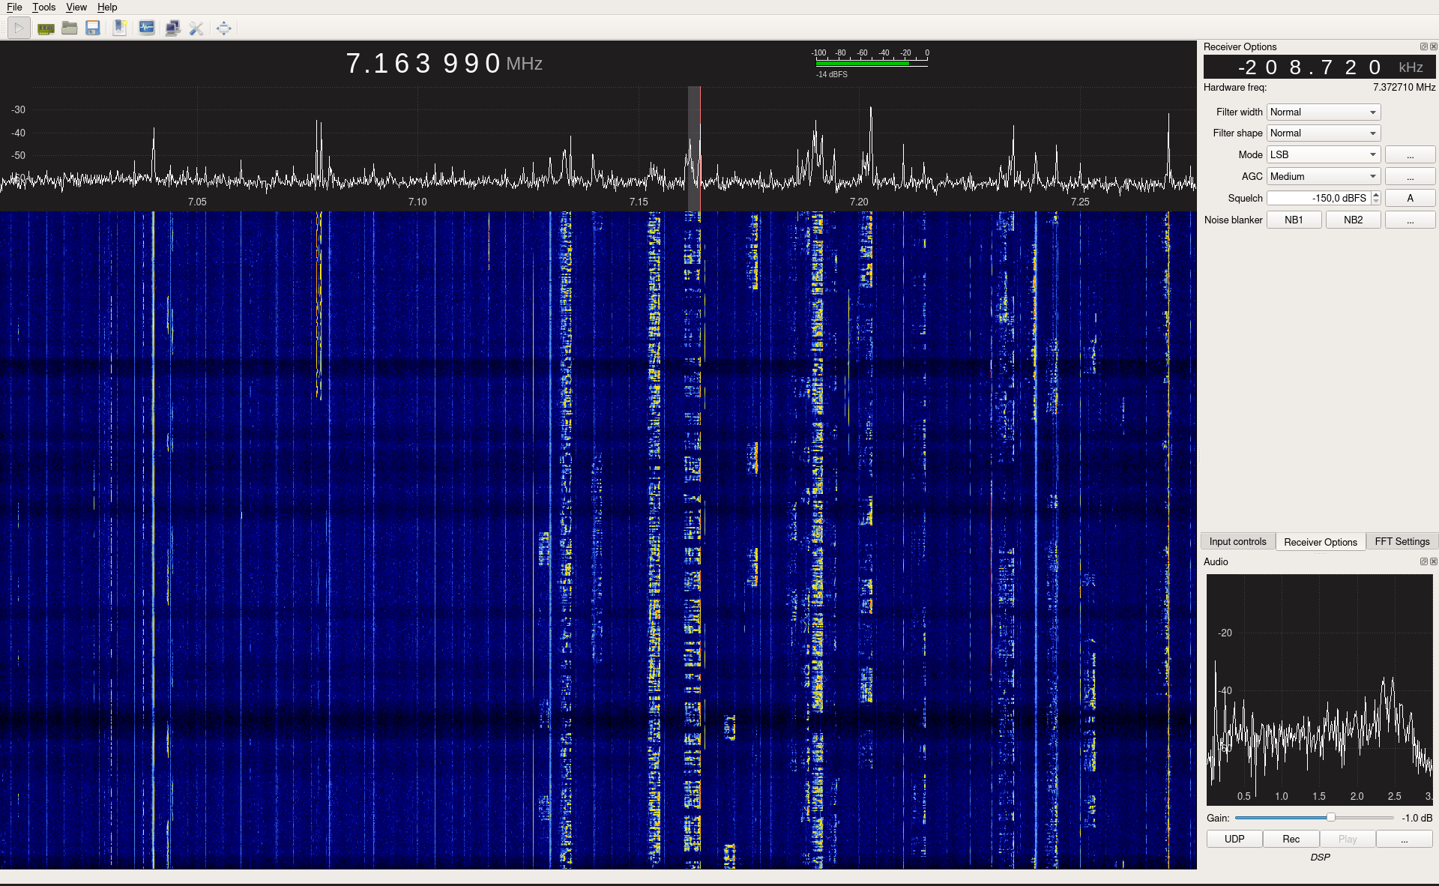Viewport: 1439px width, 886px height.
Task: Switch to the FFT Settings tab
Action: pos(1402,541)
